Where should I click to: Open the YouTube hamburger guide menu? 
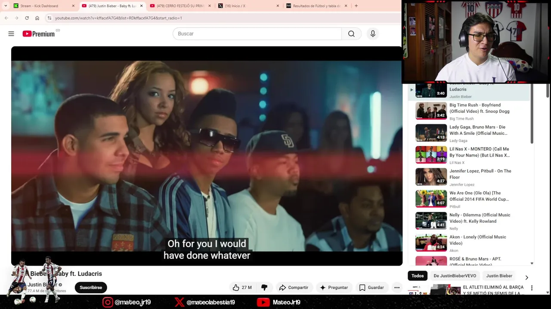(11, 33)
